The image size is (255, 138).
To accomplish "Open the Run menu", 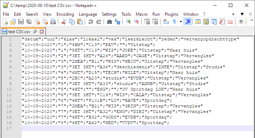I will tap(156, 14).
